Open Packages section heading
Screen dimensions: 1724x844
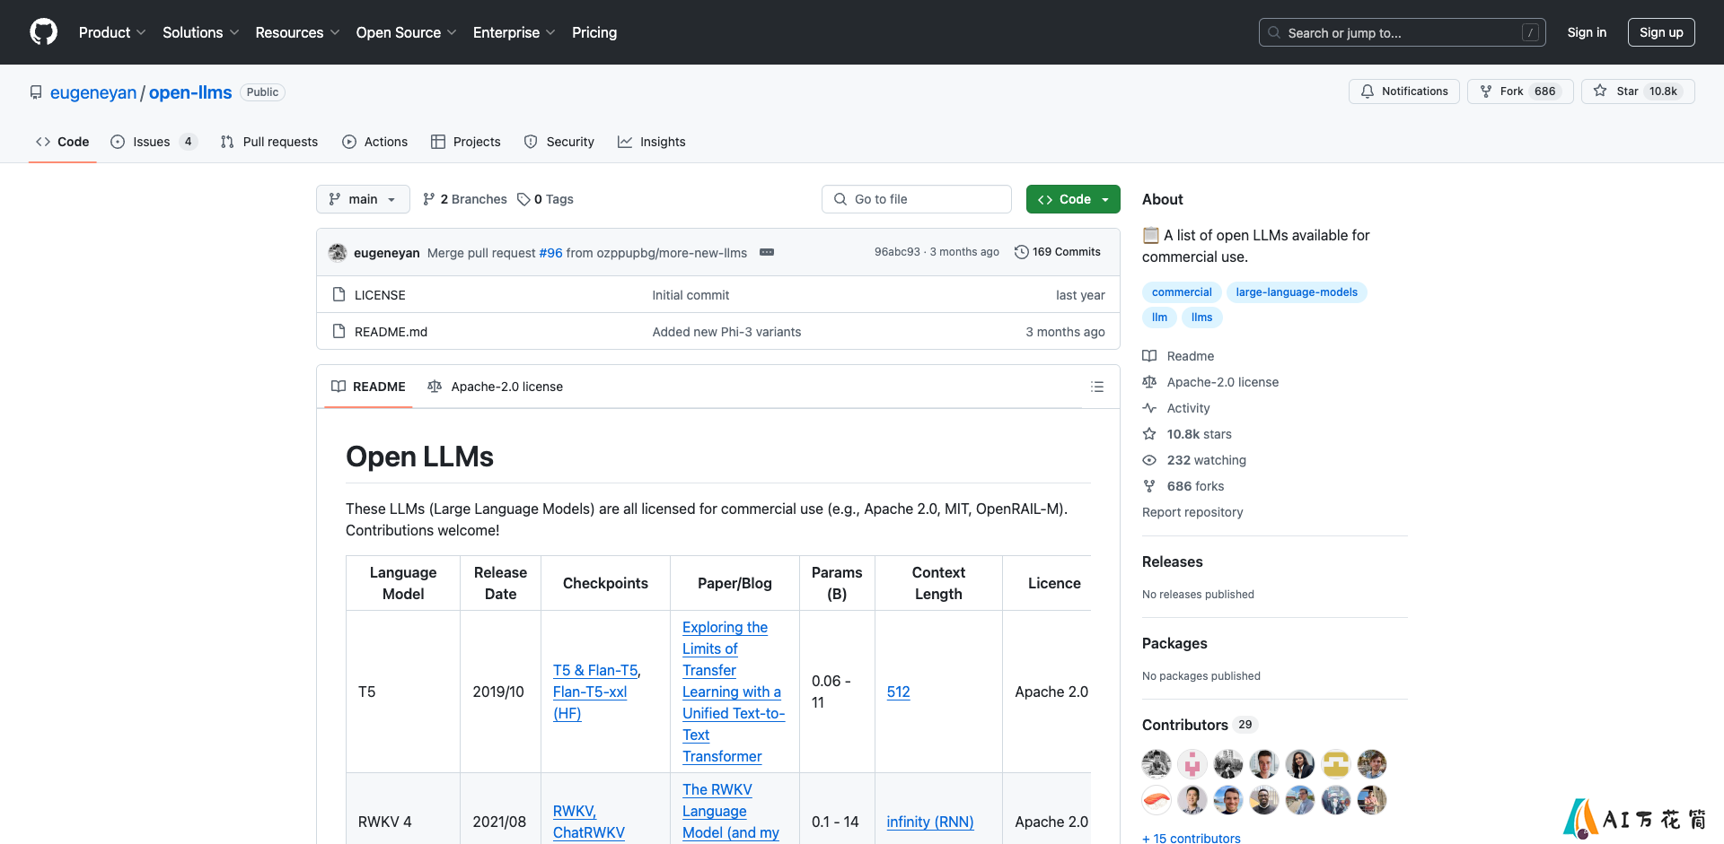(1174, 643)
